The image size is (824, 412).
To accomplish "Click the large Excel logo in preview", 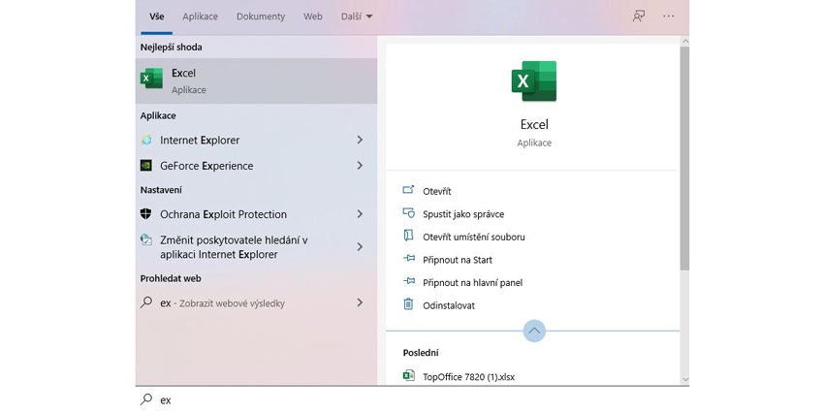I will [x=534, y=81].
